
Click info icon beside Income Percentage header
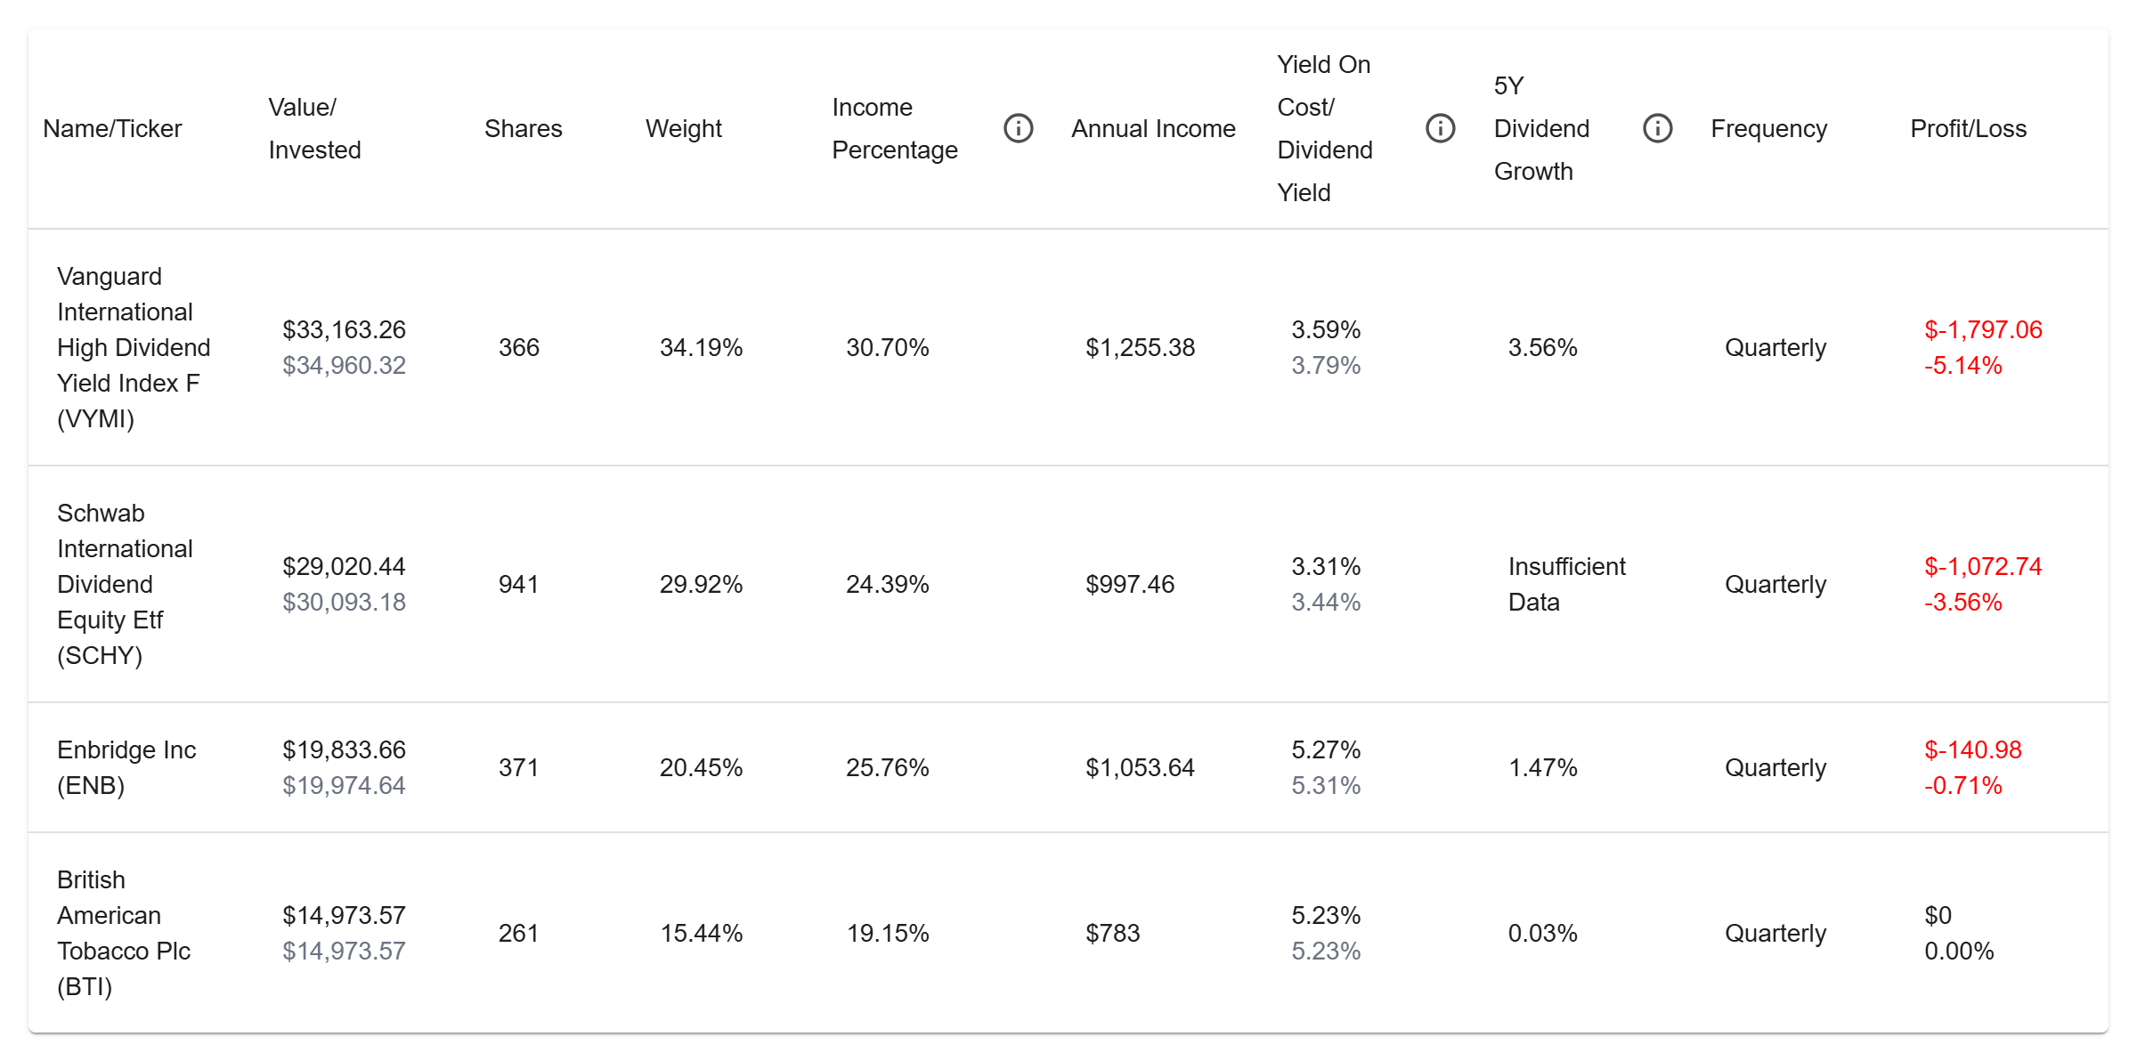tap(1018, 128)
